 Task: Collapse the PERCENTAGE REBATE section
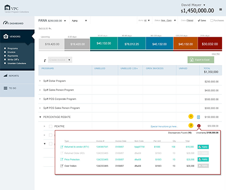pyautogui.click(x=40, y=117)
